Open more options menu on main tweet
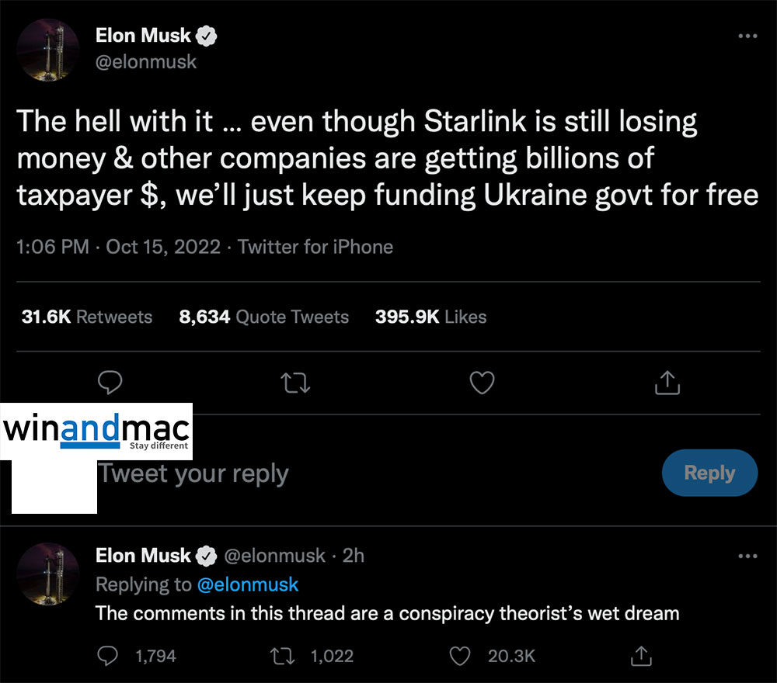The width and height of the screenshot is (777, 683). click(x=747, y=36)
